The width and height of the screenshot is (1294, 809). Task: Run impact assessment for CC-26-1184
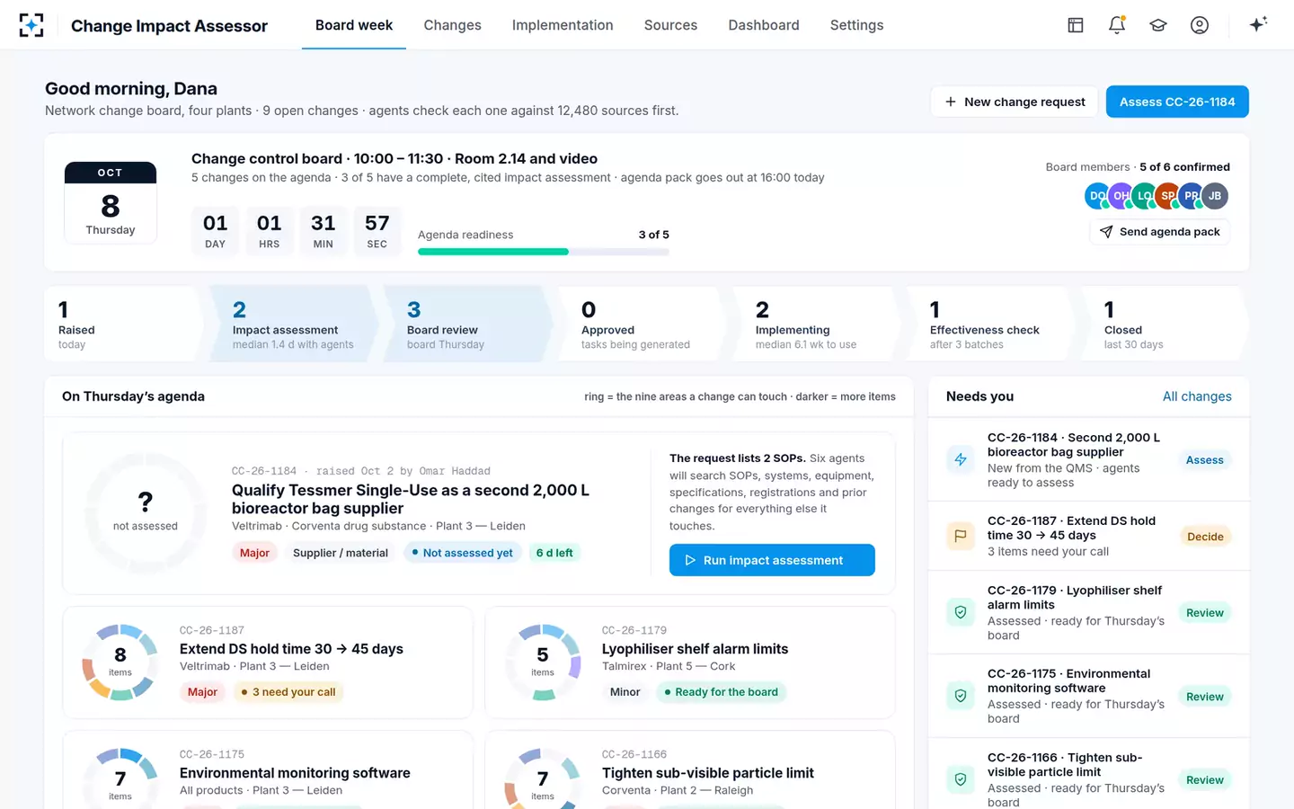pos(772,560)
